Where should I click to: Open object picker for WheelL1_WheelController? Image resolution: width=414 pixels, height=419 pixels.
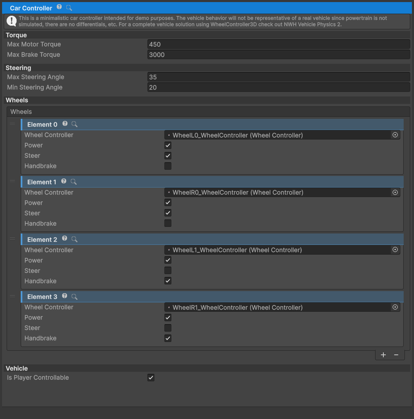pyautogui.click(x=395, y=250)
